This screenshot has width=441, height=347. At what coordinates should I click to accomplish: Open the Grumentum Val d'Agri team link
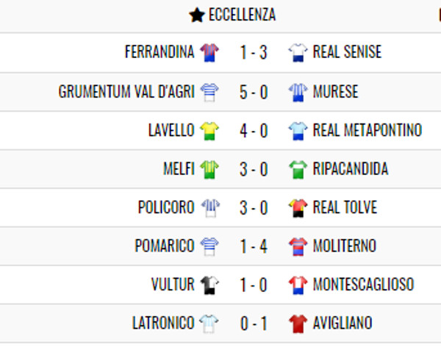click(126, 91)
